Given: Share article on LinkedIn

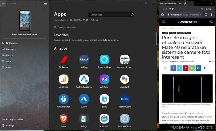Looking at the screenshot, I should (x=198, y=68).
